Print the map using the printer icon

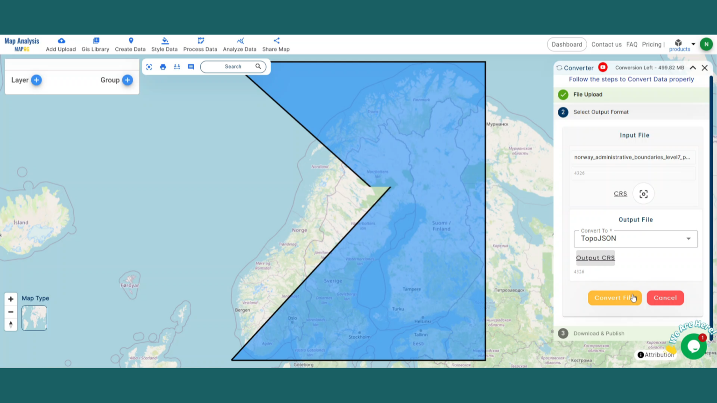point(162,67)
